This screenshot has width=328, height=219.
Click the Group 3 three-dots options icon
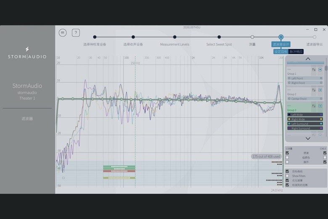tap(289, 106)
